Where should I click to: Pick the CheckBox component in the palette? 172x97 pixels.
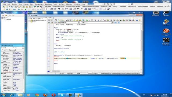coord(78,9)
